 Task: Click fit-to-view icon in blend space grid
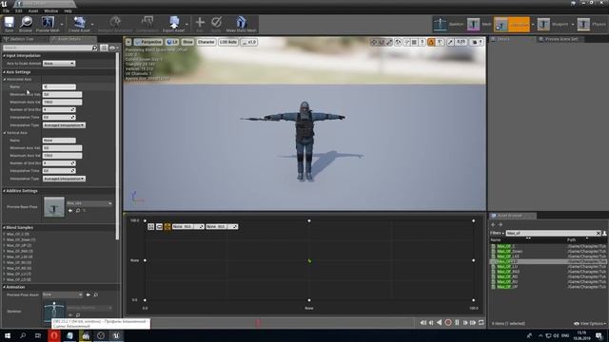pos(151,226)
